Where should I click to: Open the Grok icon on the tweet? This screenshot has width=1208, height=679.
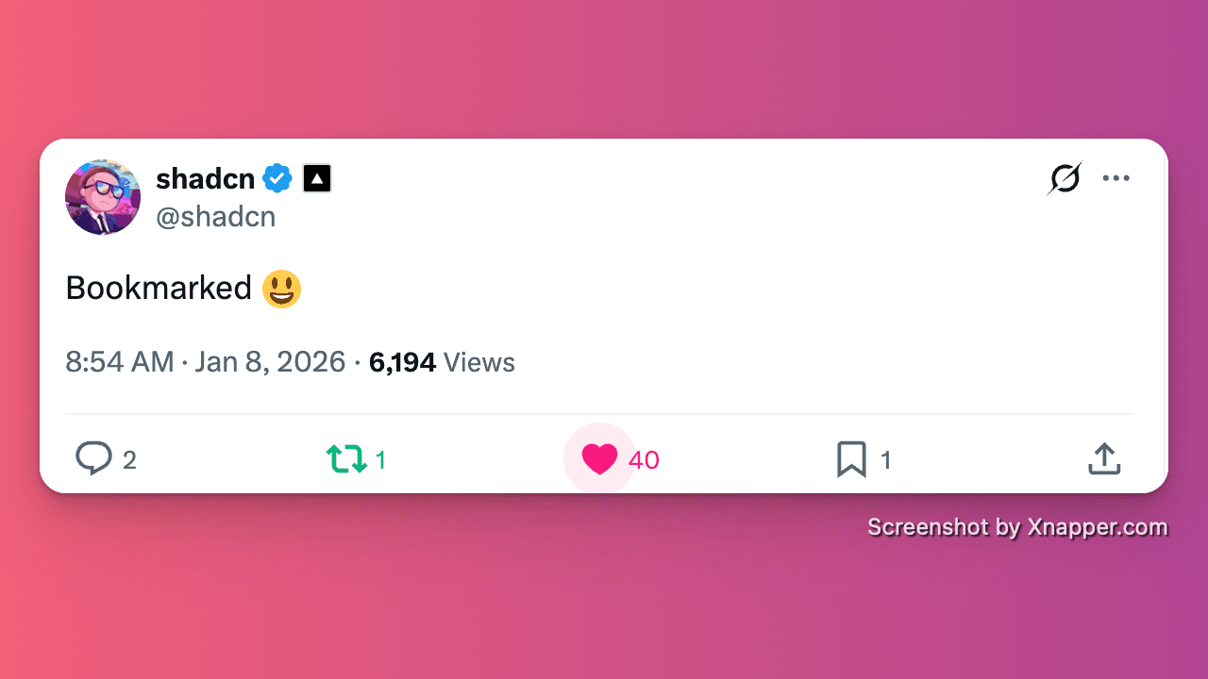pyautogui.click(x=1065, y=178)
